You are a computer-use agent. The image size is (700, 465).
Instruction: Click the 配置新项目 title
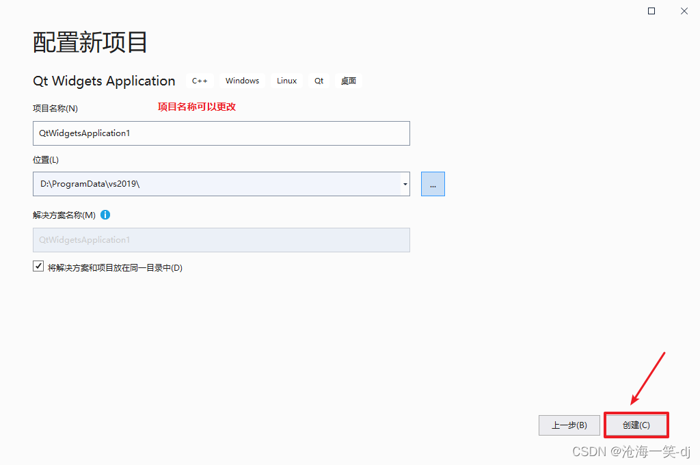pyautogui.click(x=90, y=42)
